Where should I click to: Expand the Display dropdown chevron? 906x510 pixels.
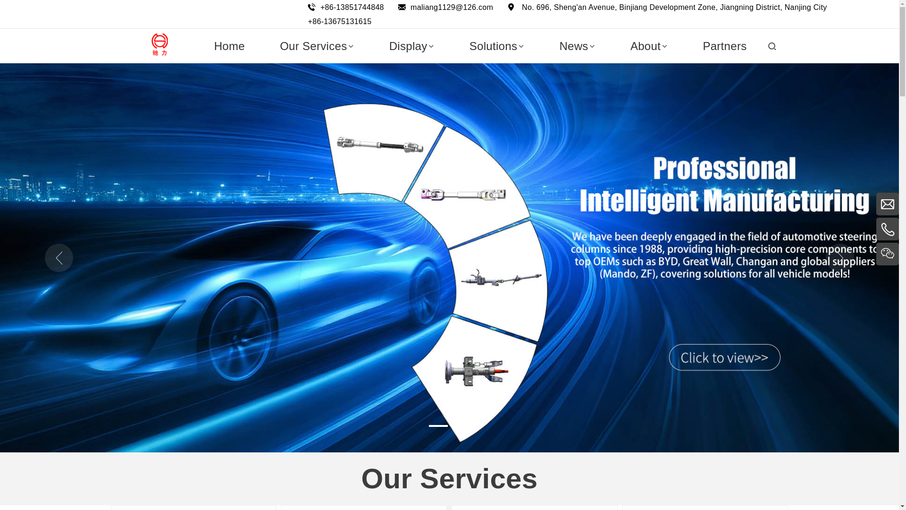point(431,47)
